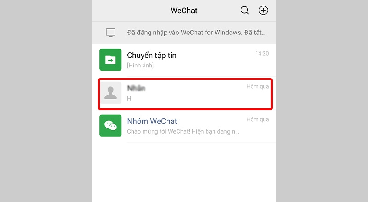This screenshot has width=368, height=202.
Task: Open the Chuyển tập tin conversation title
Action: (152, 56)
